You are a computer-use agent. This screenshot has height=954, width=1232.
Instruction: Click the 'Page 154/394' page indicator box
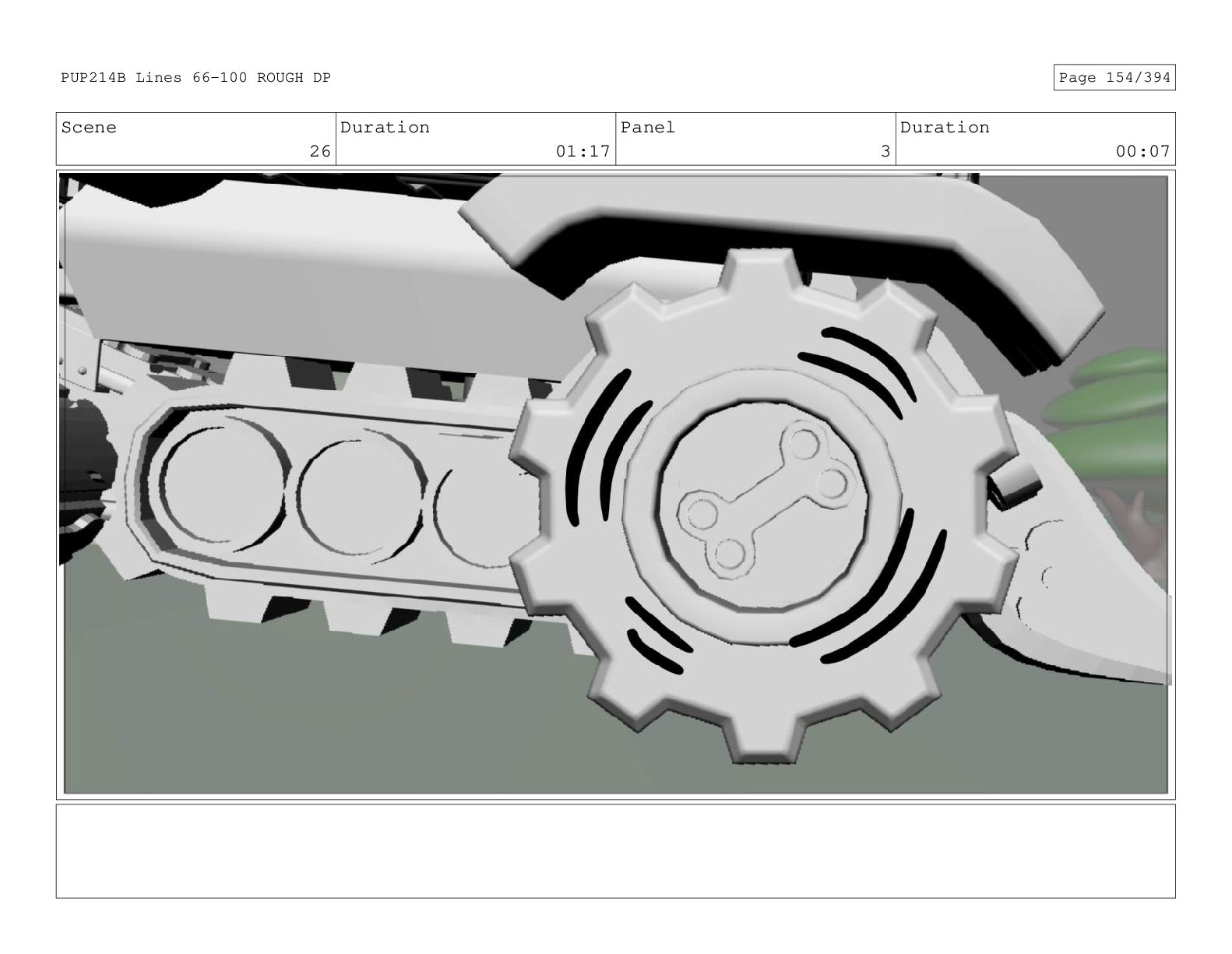[x=1114, y=78]
